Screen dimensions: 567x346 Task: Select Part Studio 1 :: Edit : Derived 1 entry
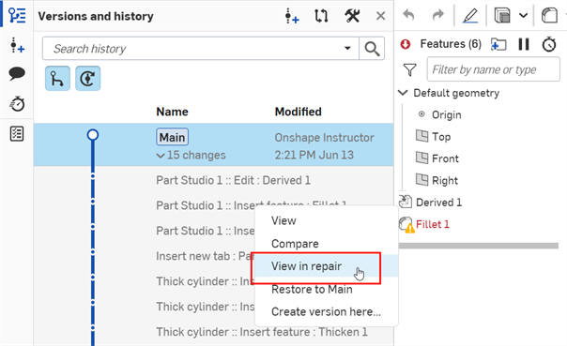pos(233,180)
